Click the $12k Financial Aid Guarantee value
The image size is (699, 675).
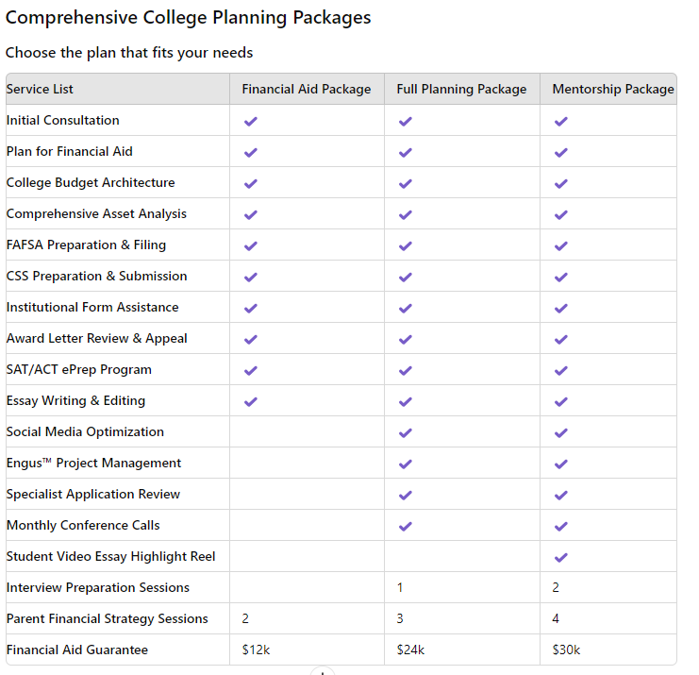(255, 650)
